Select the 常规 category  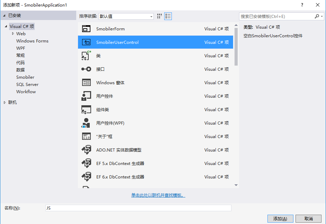[20, 55]
